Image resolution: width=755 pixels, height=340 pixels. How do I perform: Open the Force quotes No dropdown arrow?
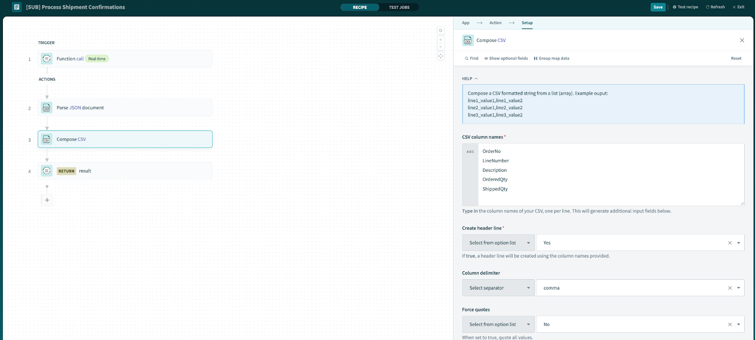738,324
